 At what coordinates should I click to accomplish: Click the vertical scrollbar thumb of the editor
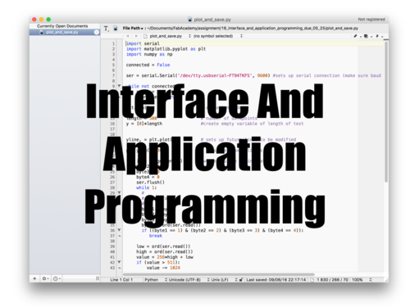[x=386, y=112]
